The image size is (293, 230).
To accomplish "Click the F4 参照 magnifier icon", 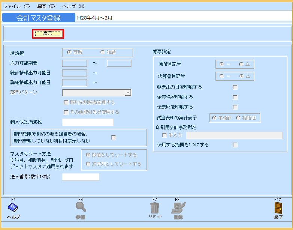I will (81, 207).
